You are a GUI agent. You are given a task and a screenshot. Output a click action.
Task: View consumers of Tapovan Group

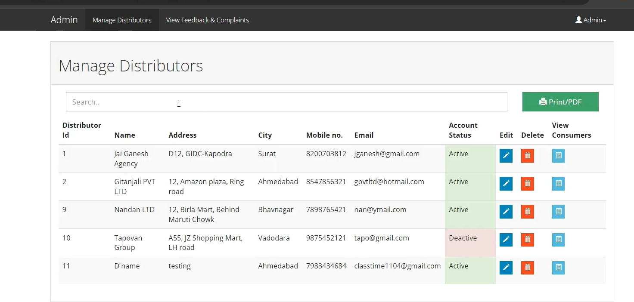(x=558, y=240)
